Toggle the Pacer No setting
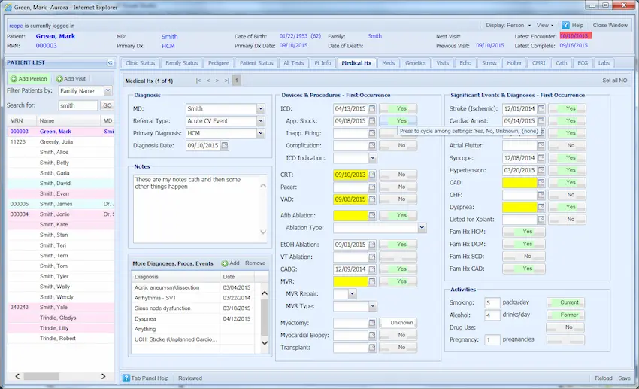This screenshot has width=639, height=389. (398, 187)
